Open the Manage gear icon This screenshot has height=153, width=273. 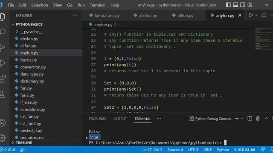point(3,138)
